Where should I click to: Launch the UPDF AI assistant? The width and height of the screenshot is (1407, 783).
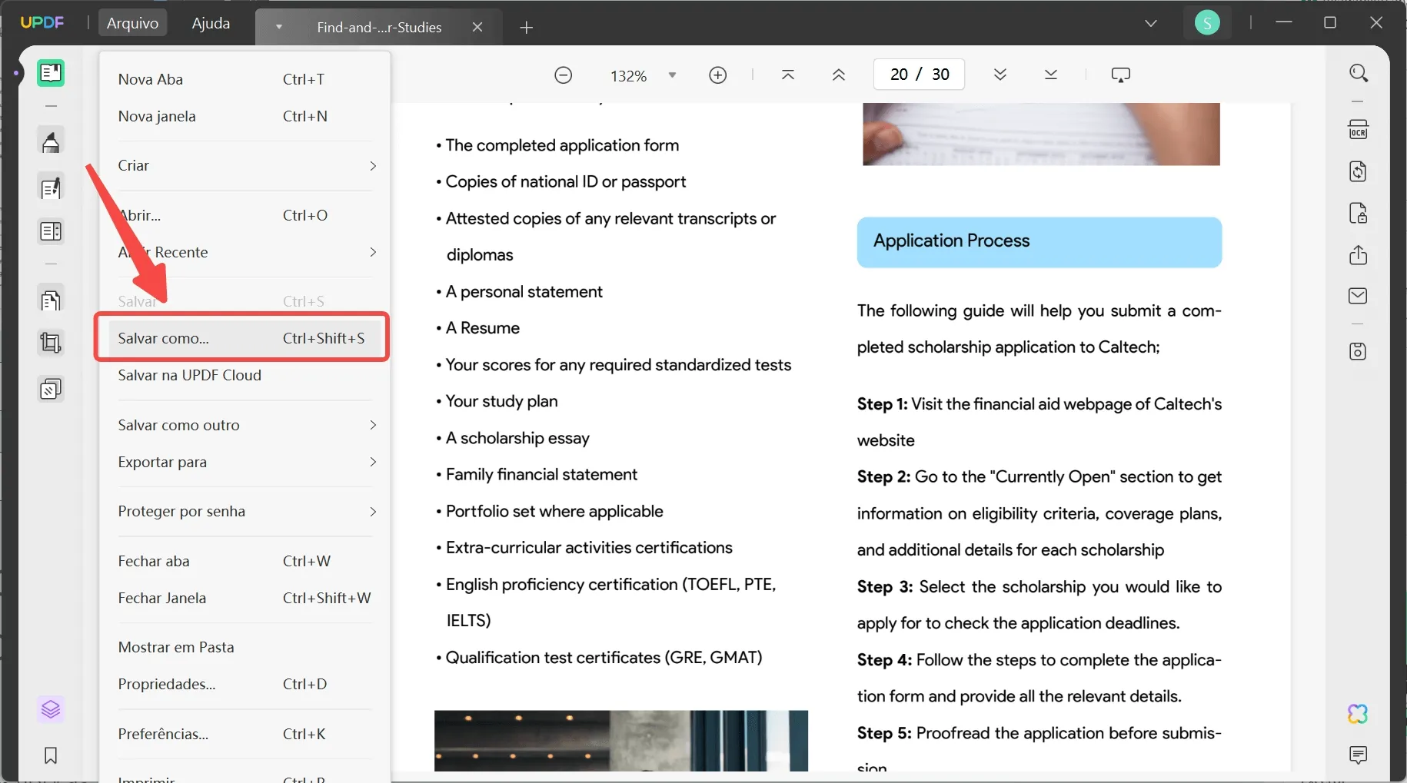[x=1358, y=713]
